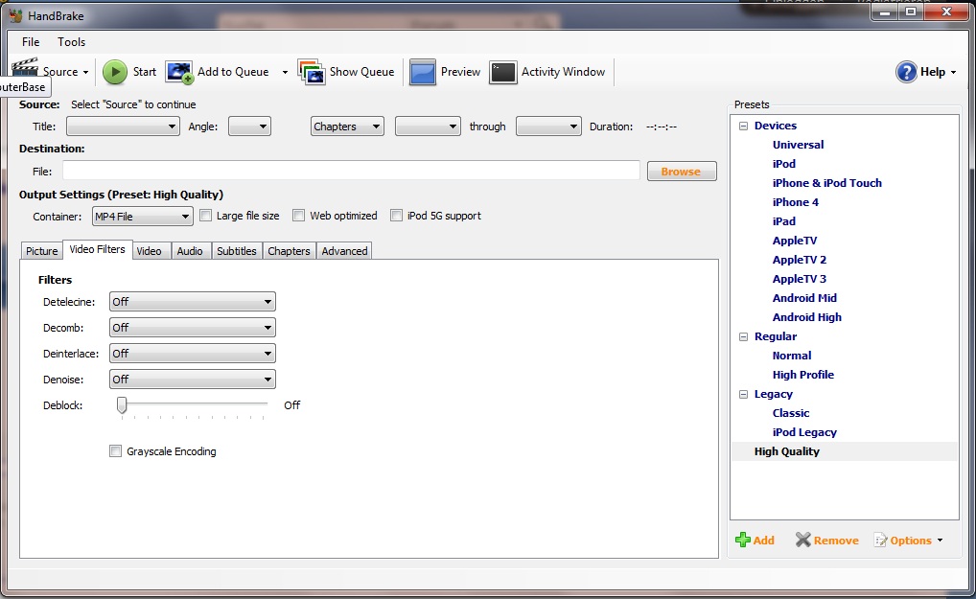
Task: Select the AppleTV 3 preset
Action: point(800,279)
